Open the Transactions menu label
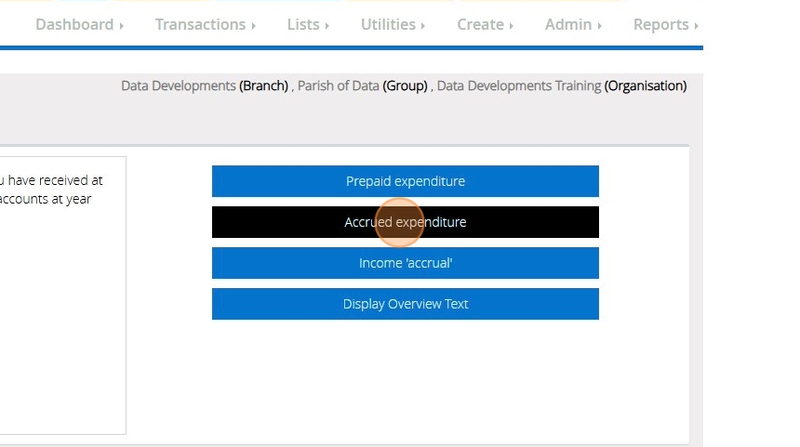This screenshot has height=447, width=800. pos(200,24)
